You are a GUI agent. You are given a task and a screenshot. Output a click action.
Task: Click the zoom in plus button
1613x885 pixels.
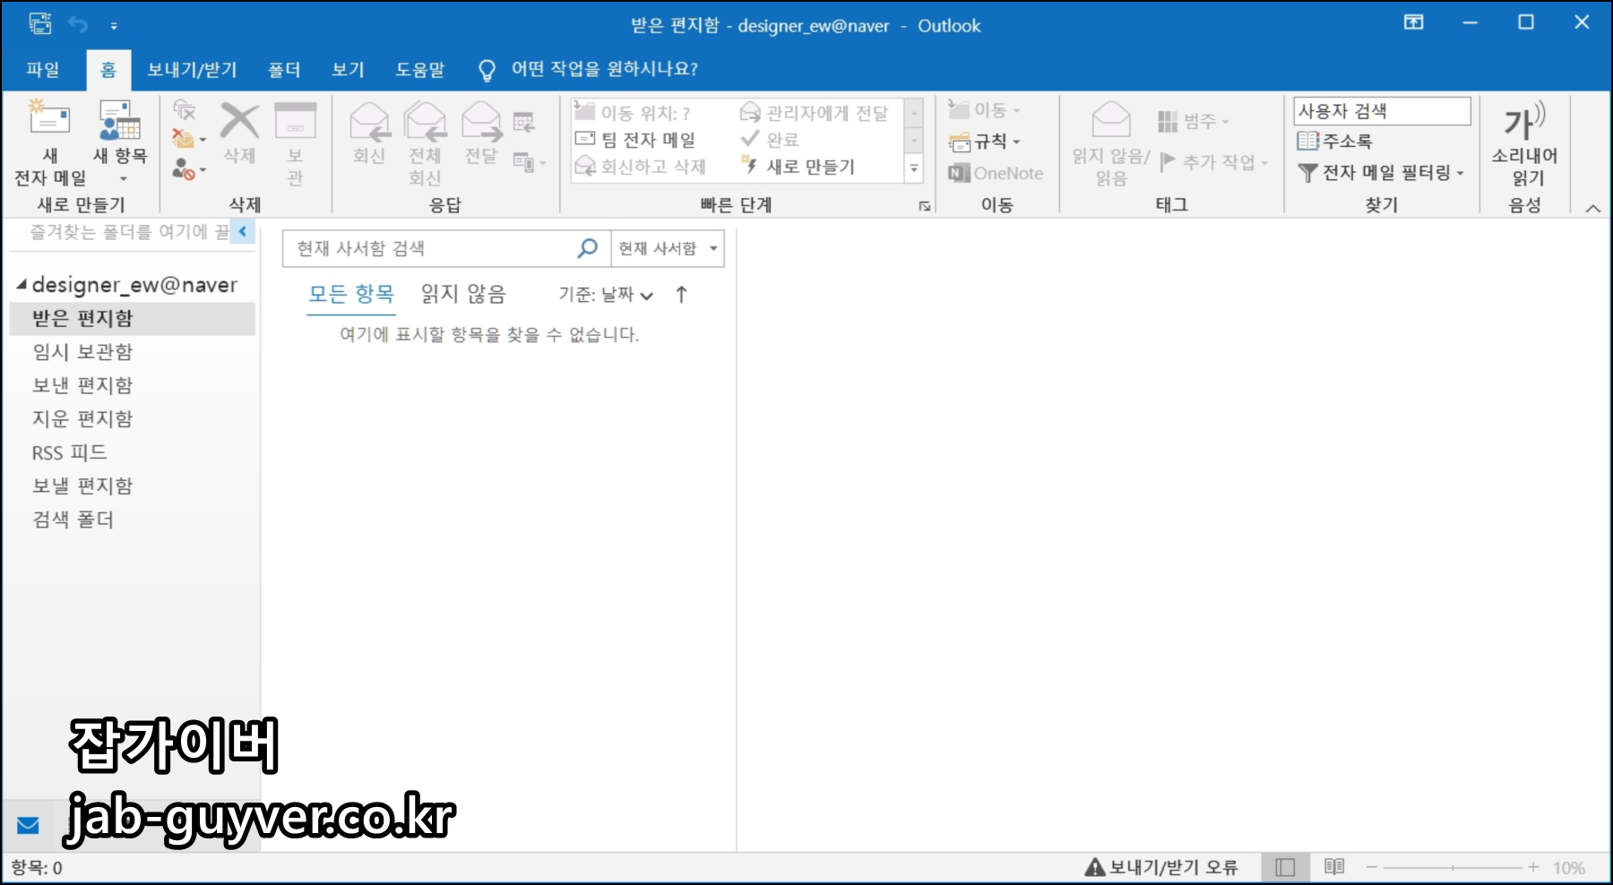(x=1533, y=867)
